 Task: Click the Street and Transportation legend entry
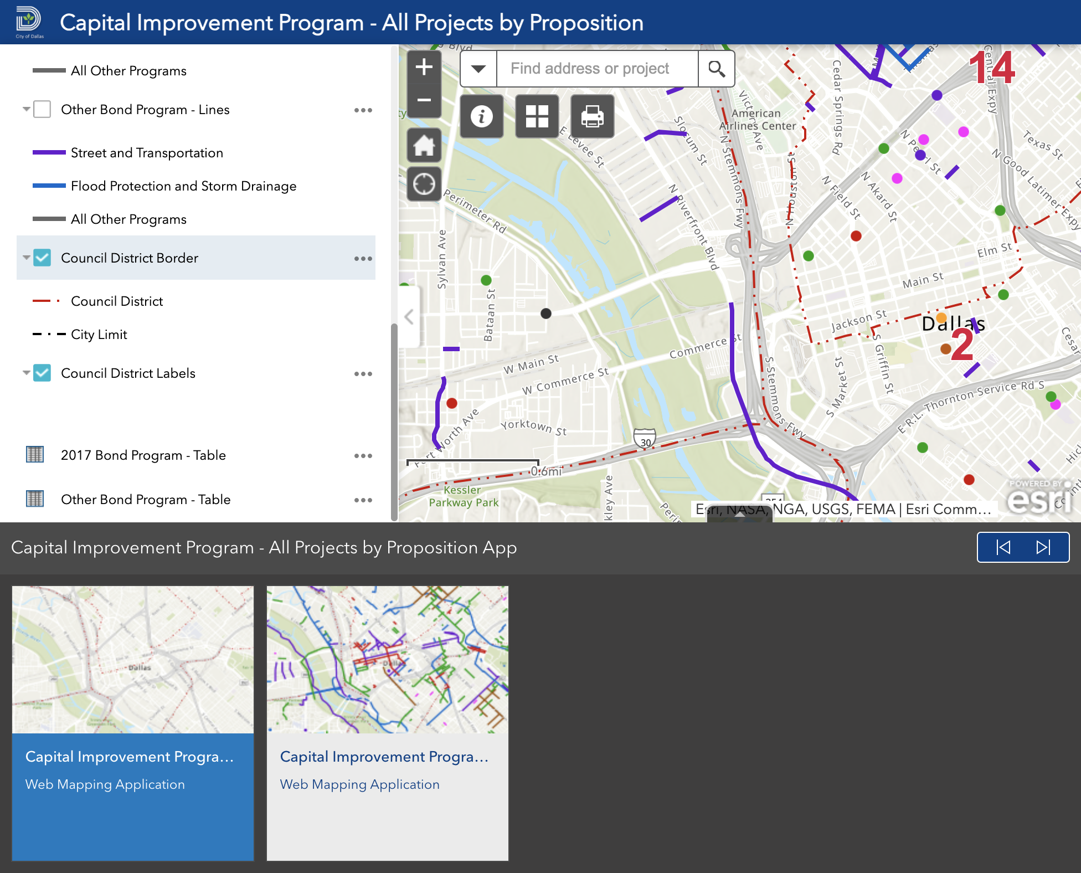click(x=147, y=153)
